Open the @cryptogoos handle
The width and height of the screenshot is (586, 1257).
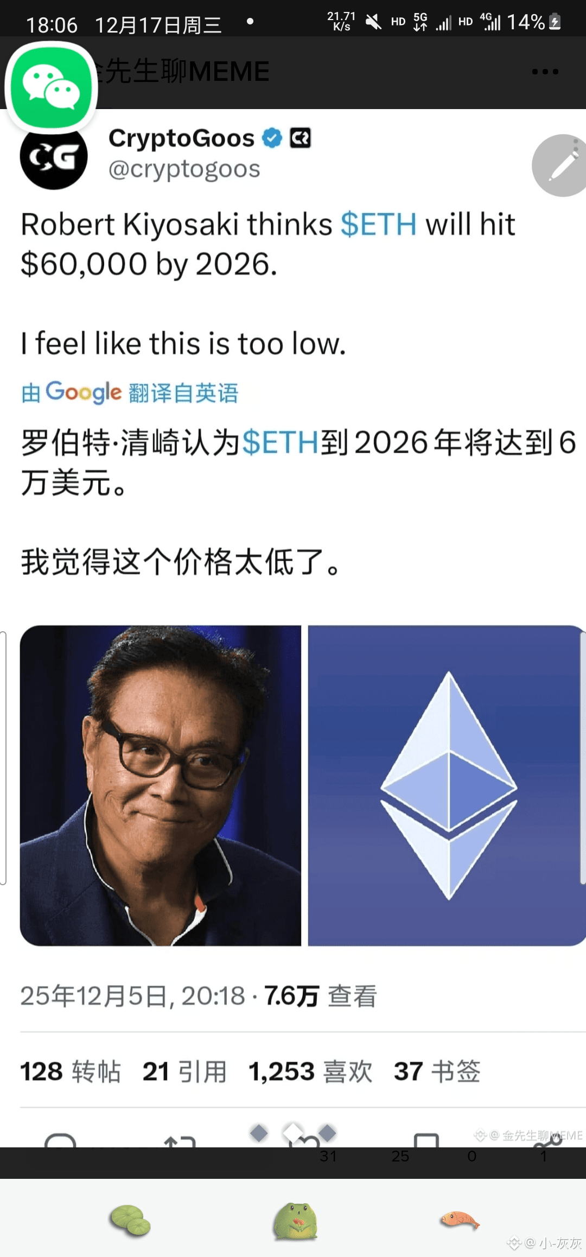click(x=184, y=169)
